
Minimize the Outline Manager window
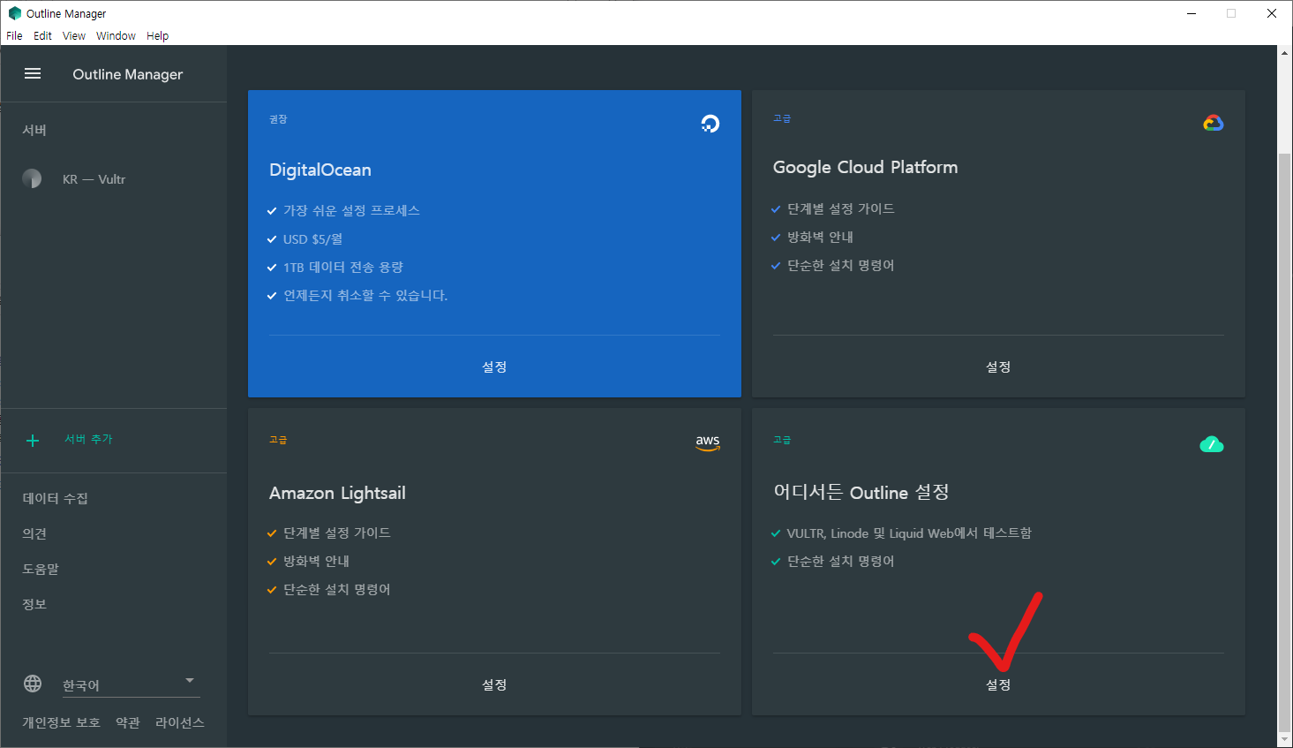[1192, 13]
